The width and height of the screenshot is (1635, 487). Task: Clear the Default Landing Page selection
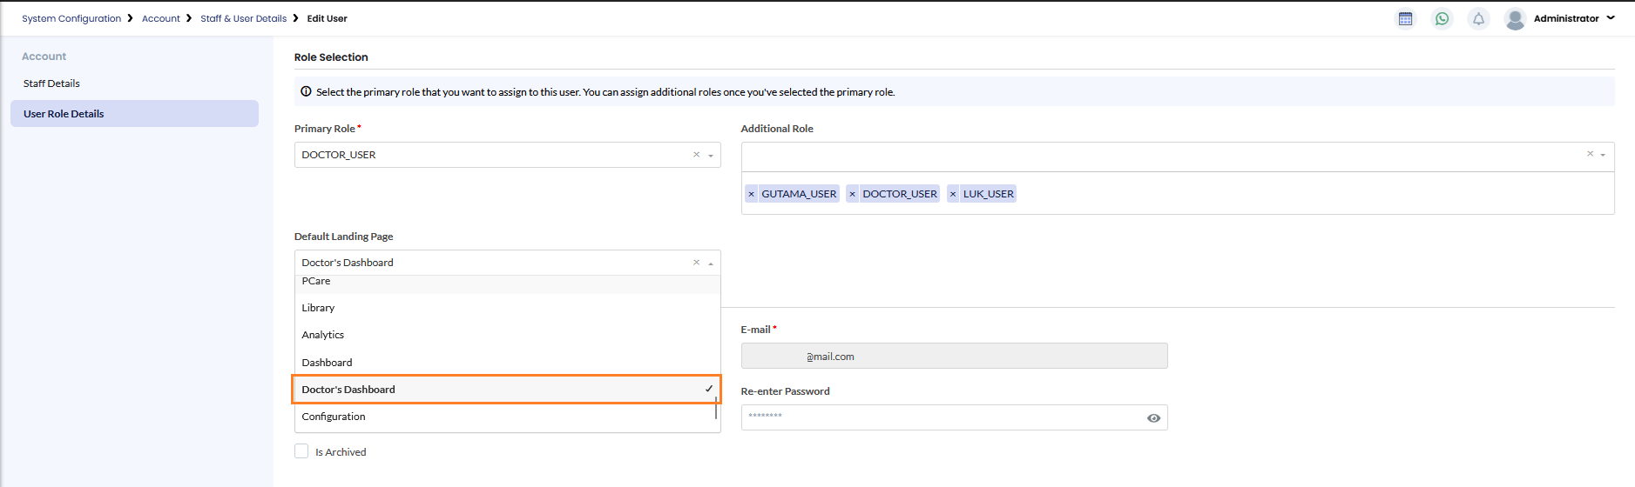click(x=696, y=263)
